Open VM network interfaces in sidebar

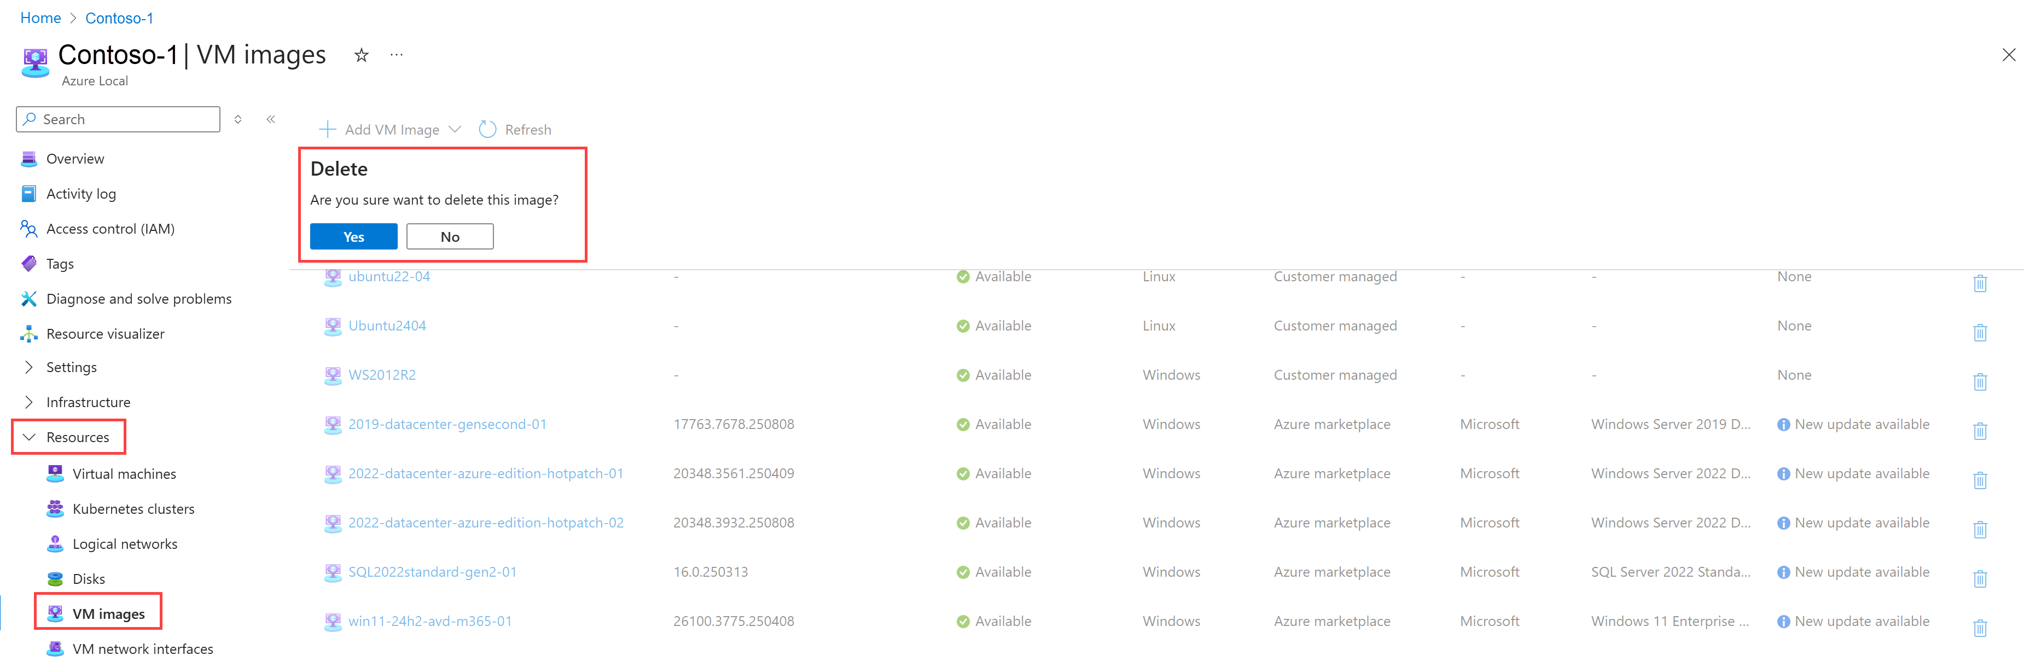point(143,649)
